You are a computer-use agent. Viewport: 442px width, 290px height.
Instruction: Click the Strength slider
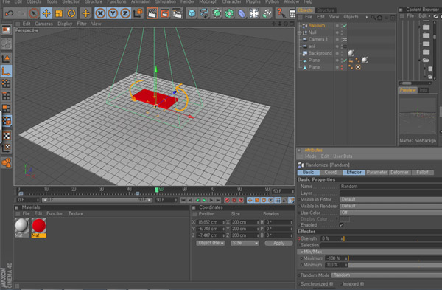click(393, 238)
